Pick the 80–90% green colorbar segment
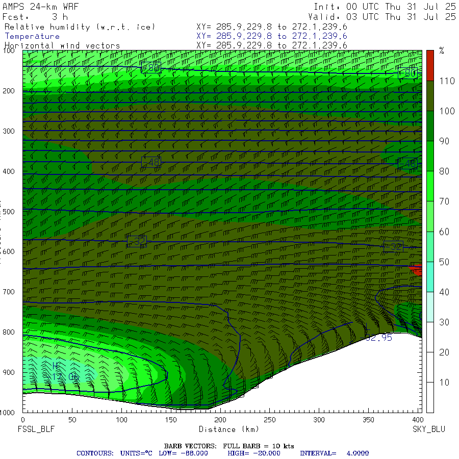The height and width of the screenshot is (459, 459). (430, 156)
